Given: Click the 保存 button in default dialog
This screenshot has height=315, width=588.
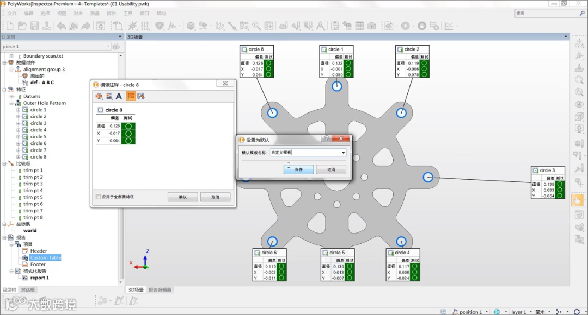Looking at the screenshot, I should click(x=298, y=169).
